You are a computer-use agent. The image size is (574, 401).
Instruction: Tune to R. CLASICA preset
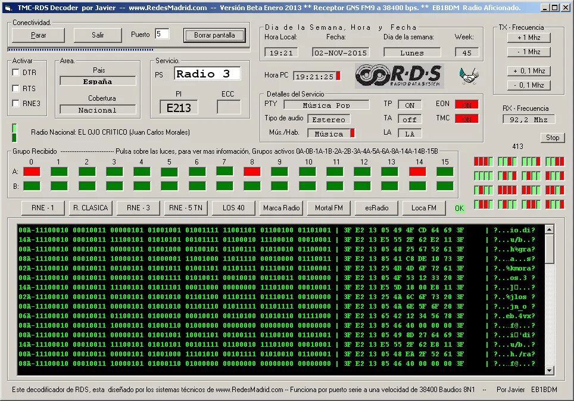(91, 207)
